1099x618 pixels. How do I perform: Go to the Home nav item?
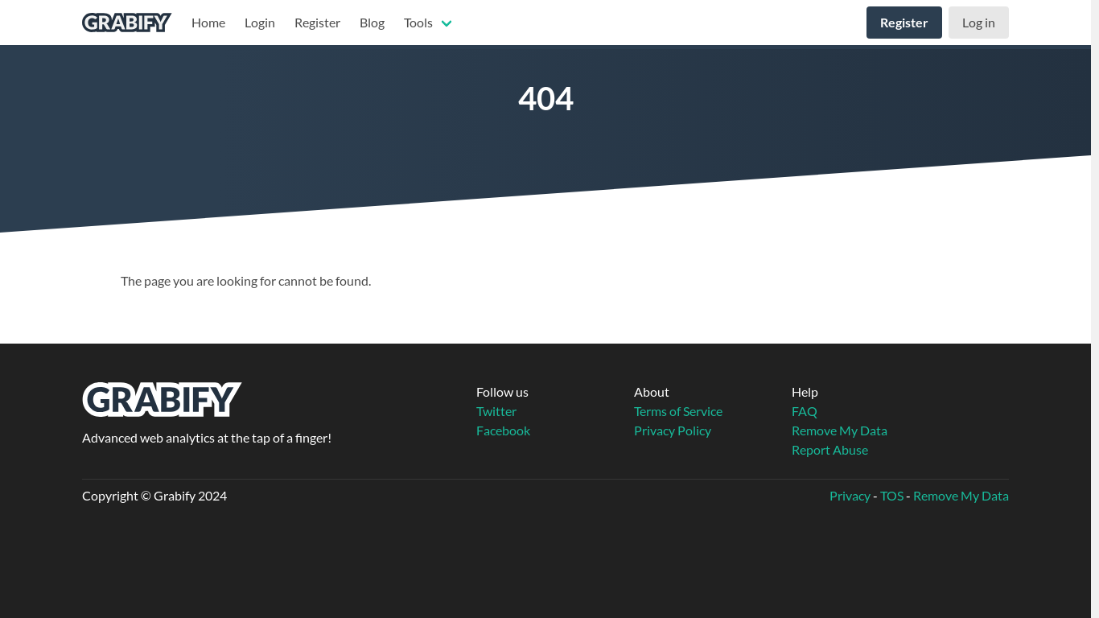tap(208, 23)
